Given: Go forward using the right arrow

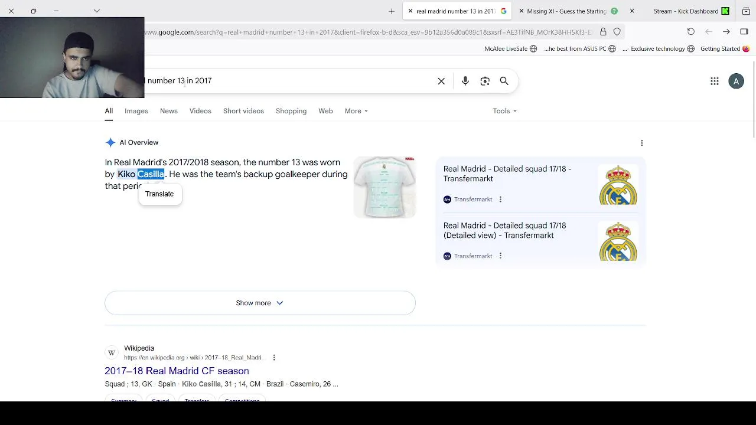Looking at the screenshot, I should click(726, 32).
